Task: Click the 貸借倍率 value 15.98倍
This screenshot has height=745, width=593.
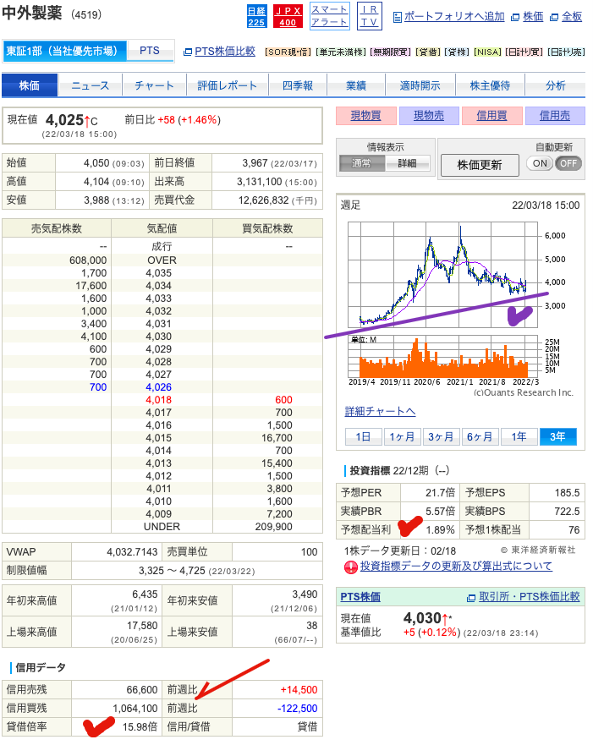Action: click(140, 727)
